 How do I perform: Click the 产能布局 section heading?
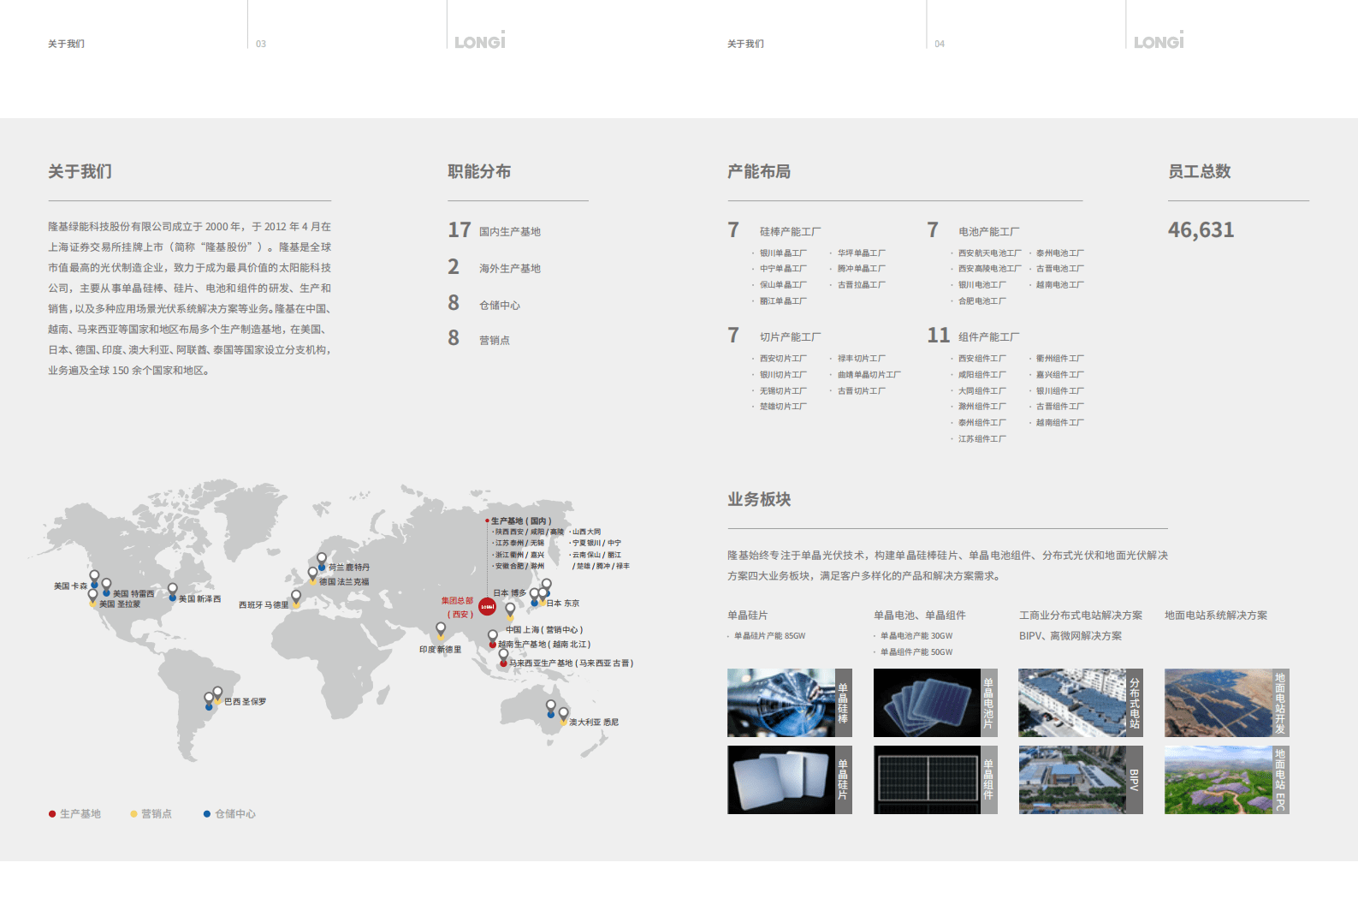coord(759,171)
